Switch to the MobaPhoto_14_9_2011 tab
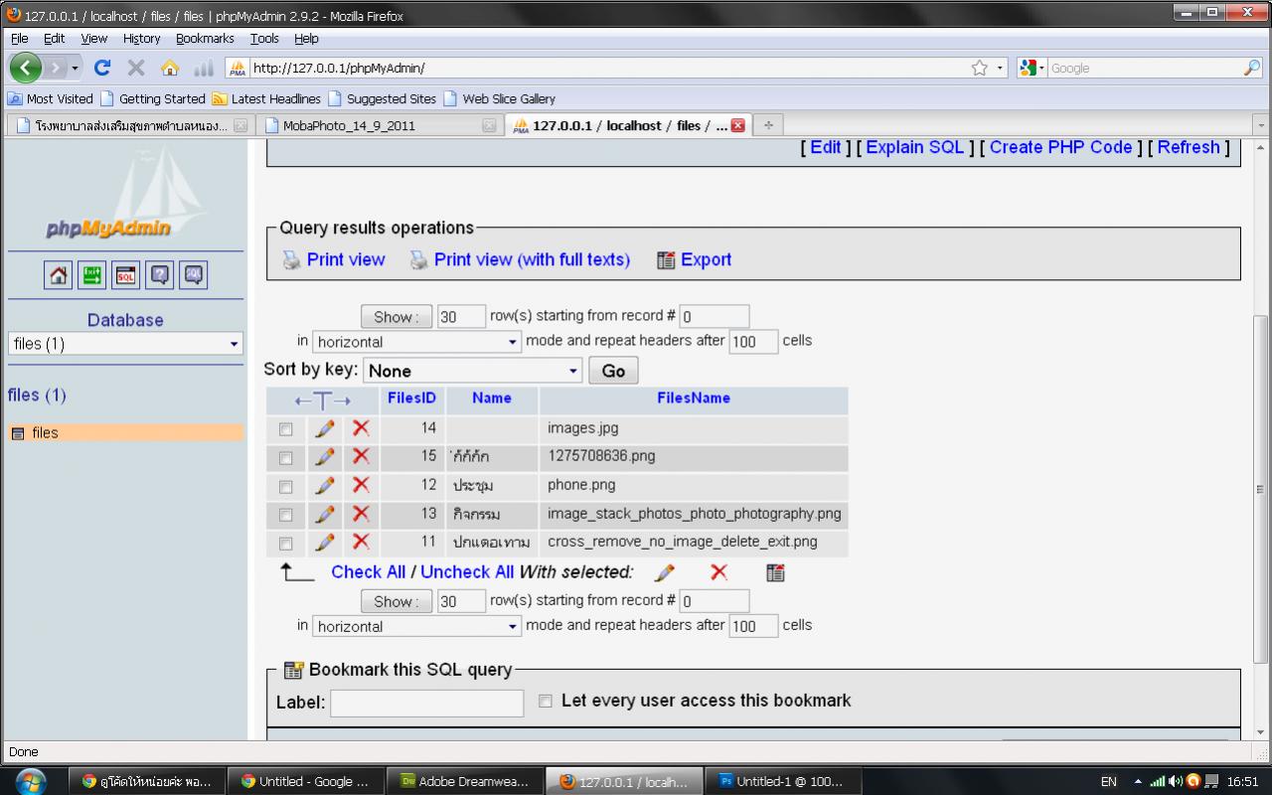The width and height of the screenshot is (1272, 795). pos(378,125)
